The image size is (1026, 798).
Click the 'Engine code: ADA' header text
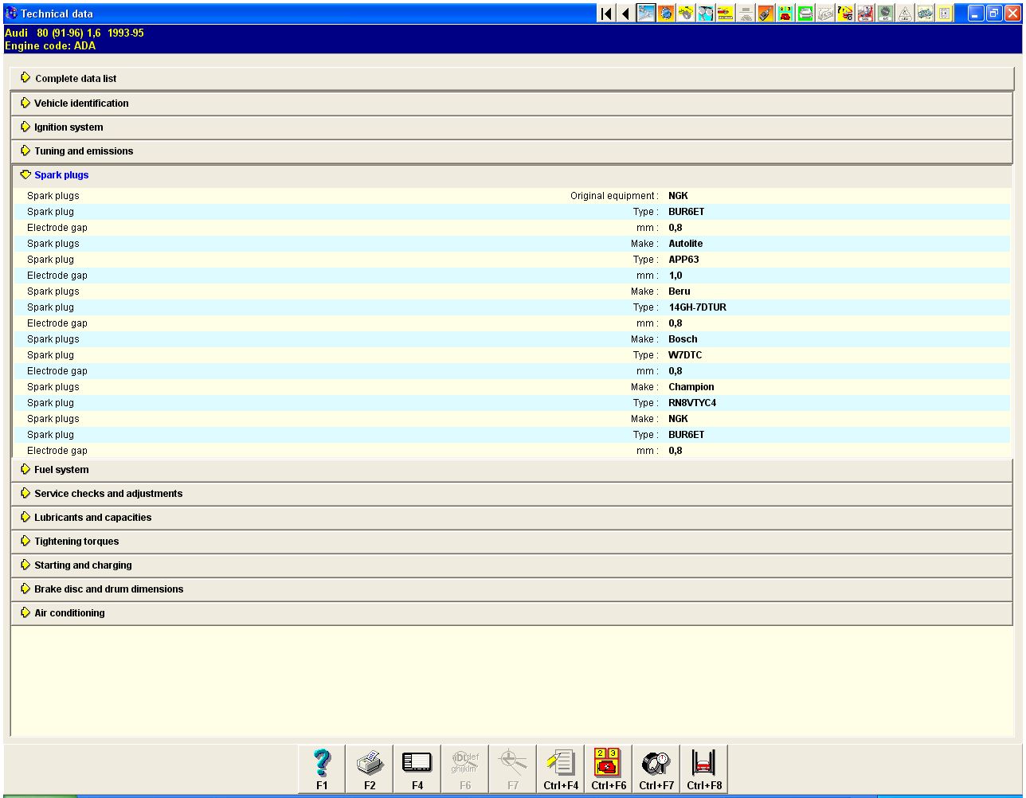50,46
